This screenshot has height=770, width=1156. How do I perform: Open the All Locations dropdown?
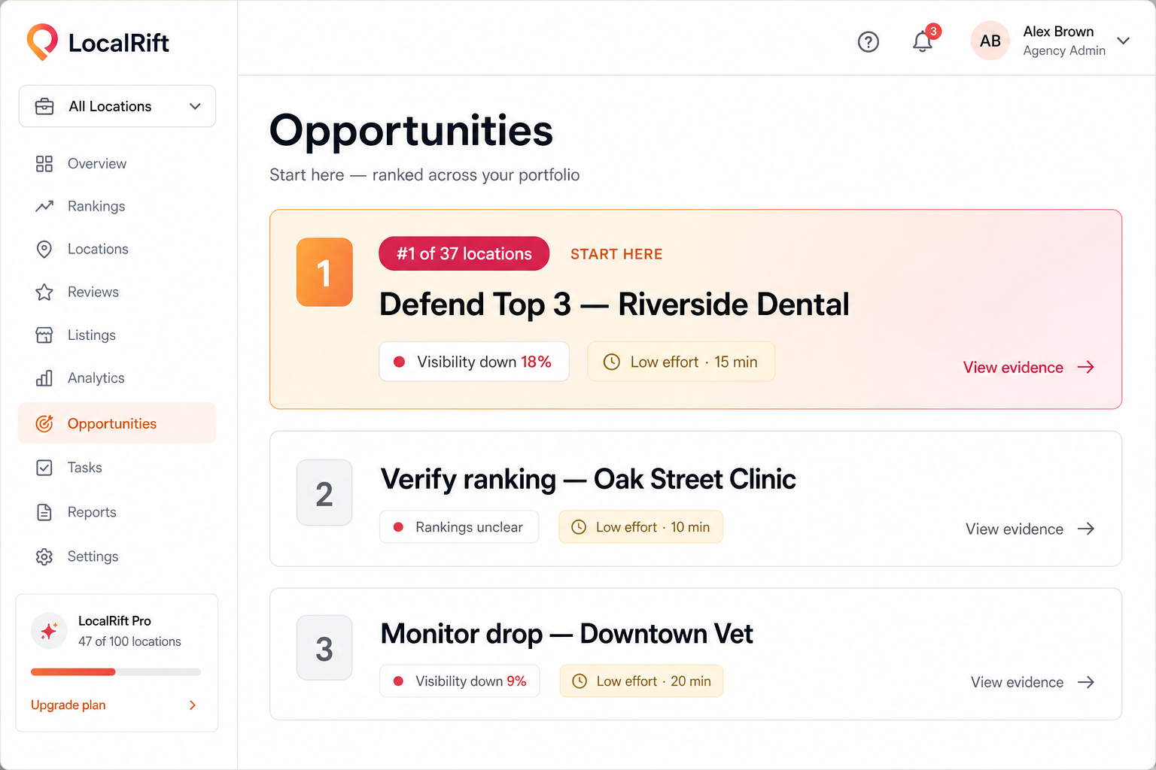(117, 106)
